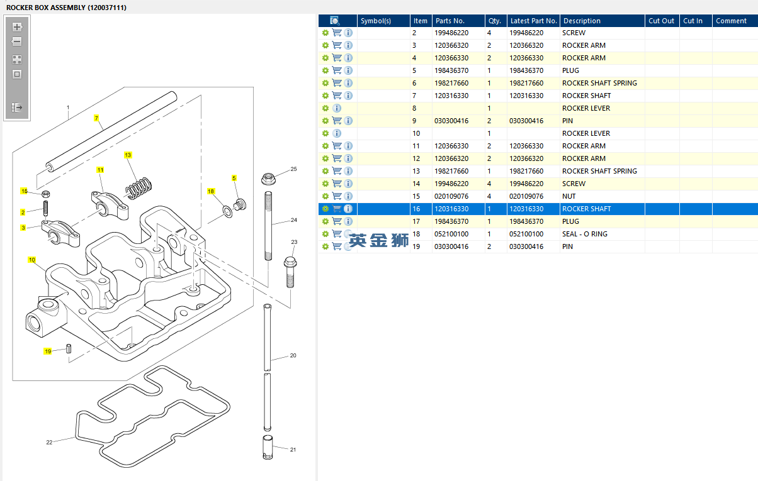Click the green gear icon for item 5 PLUG

325,70
